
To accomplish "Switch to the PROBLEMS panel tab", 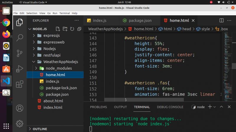I will (99, 107).
